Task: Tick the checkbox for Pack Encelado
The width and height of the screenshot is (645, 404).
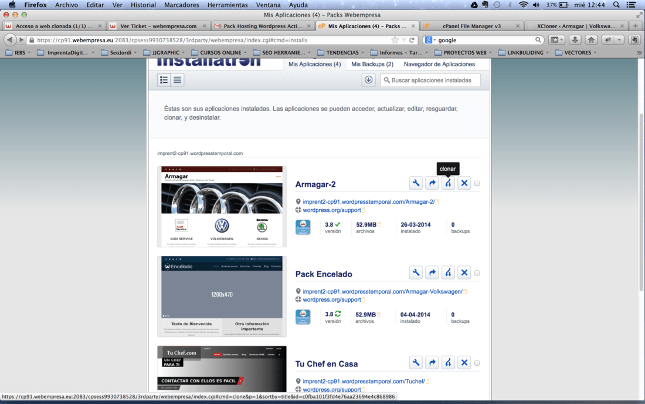Action: (x=477, y=272)
